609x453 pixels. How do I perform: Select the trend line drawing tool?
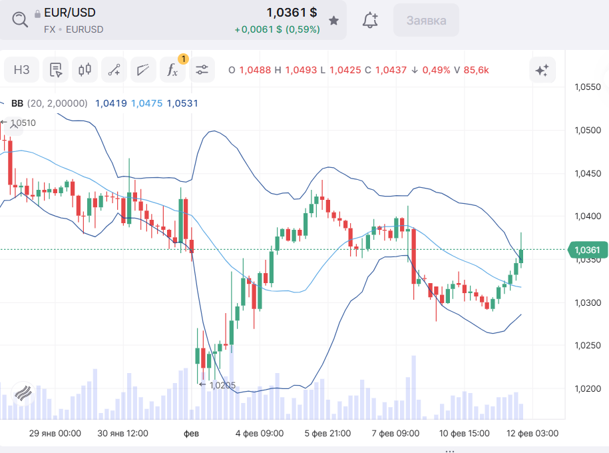114,69
